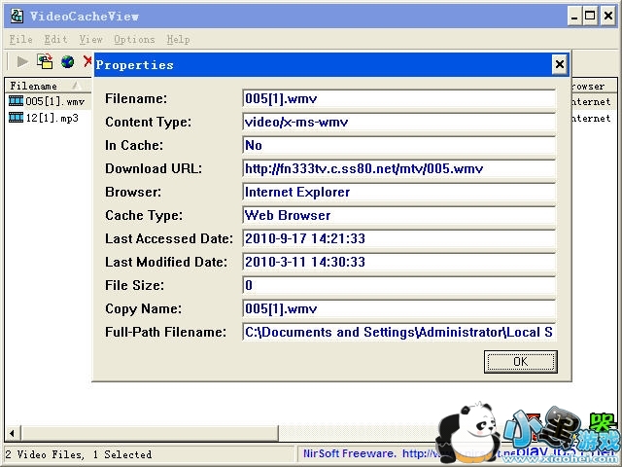Click the Download URL label text
622x467 pixels.
154,168
